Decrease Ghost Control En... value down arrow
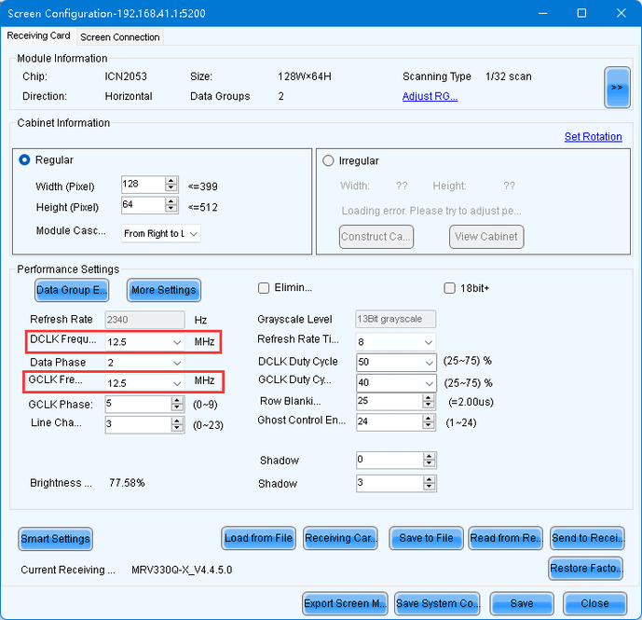 429,425
